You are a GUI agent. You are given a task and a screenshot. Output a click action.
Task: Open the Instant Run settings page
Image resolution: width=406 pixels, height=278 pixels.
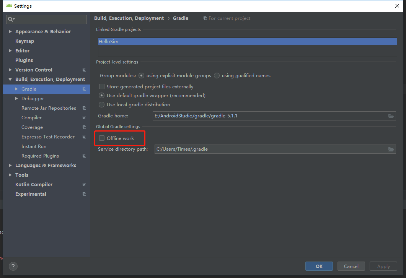[x=34, y=146]
